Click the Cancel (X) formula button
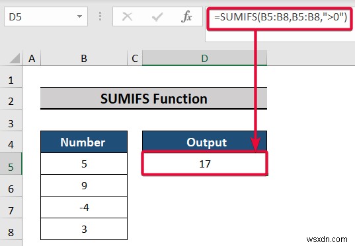The width and height of the screenshot is (355, 246). point(127,16)
